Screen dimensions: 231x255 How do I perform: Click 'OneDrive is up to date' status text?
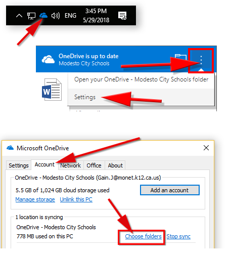pos(88,56)
